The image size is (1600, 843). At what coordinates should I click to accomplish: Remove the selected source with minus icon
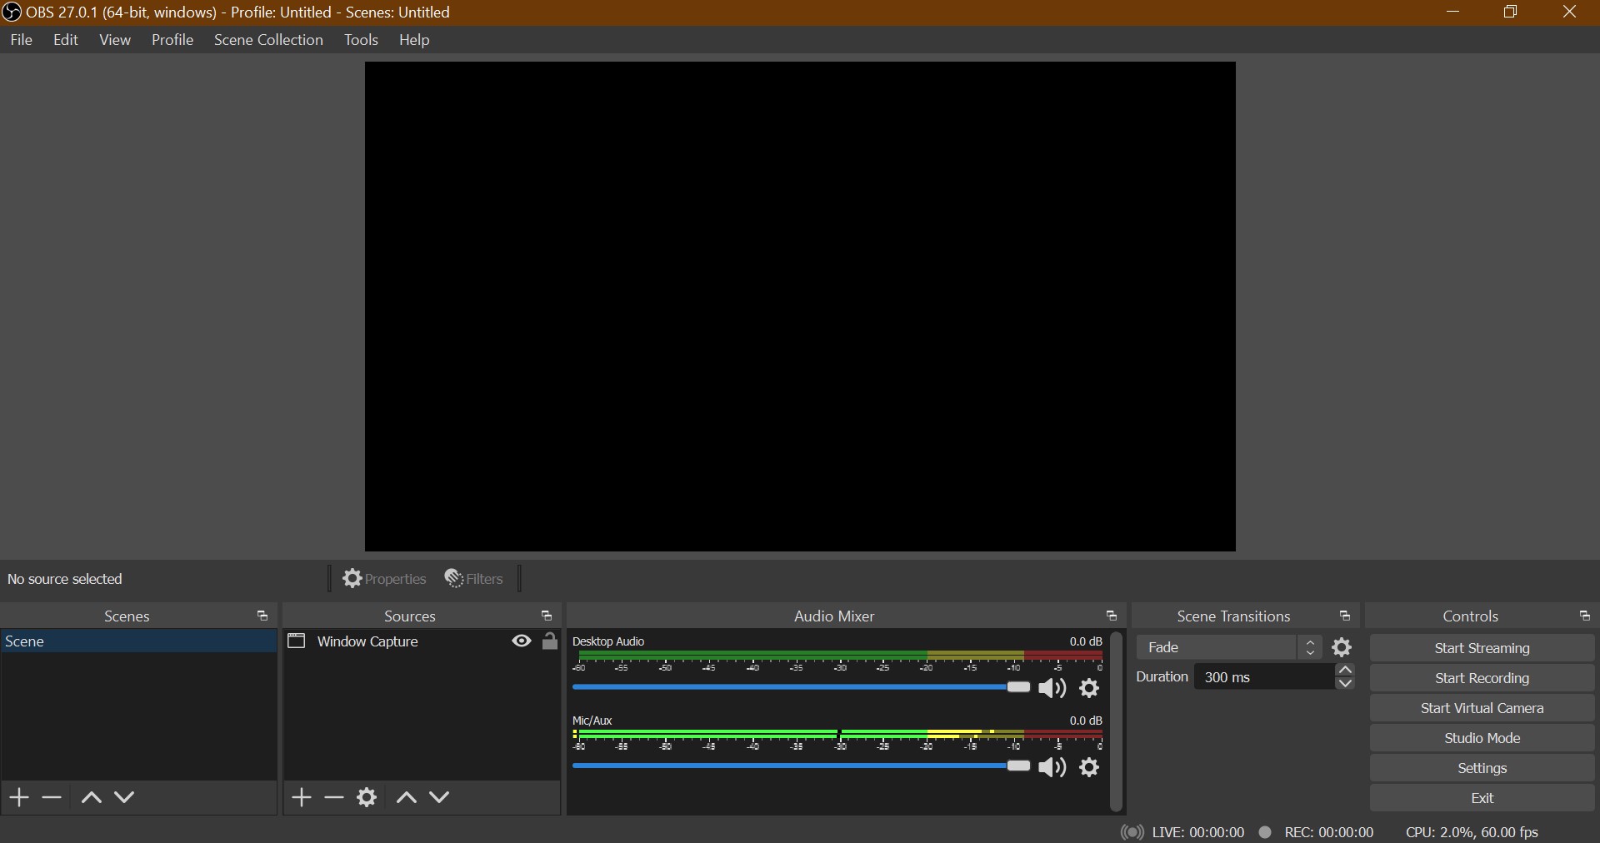click(x=334, y=797)
